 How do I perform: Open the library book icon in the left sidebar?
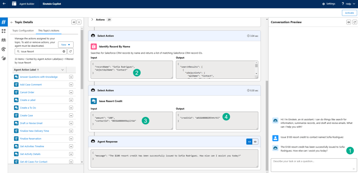(x=3, y=40)
